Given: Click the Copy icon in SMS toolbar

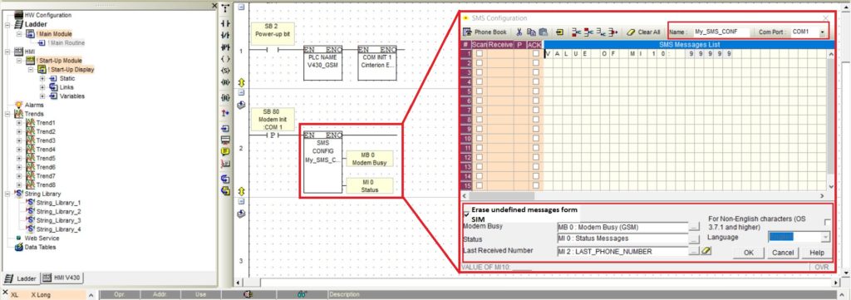Looking at the screenshot, I should point(531,32).
